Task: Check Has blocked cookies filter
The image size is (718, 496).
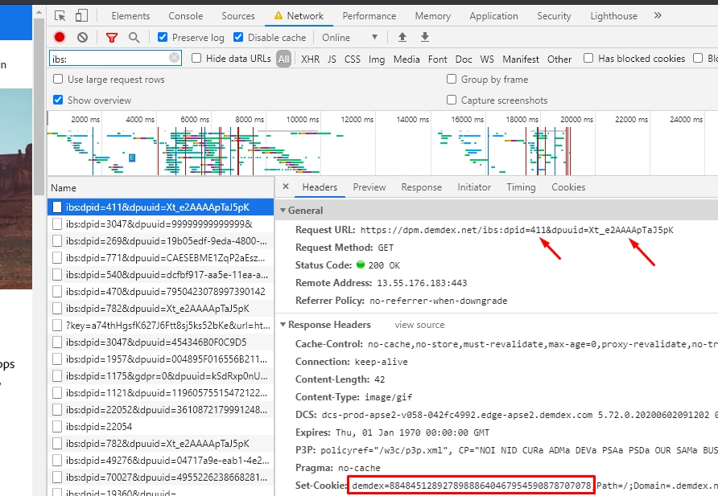Action: point(588,58)
